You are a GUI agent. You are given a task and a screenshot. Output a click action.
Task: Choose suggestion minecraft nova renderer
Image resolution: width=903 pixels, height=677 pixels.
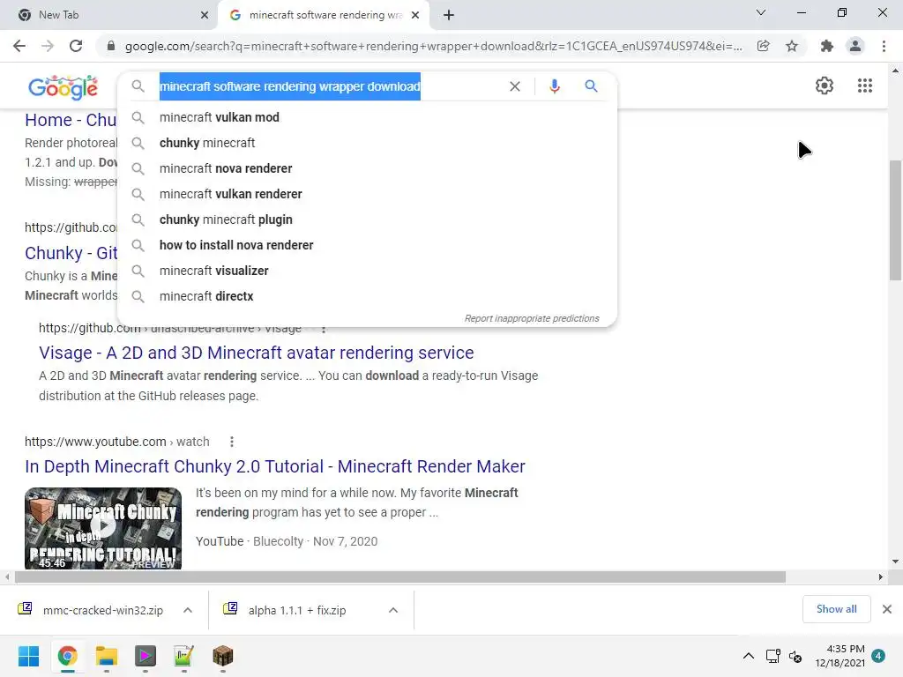367,168
